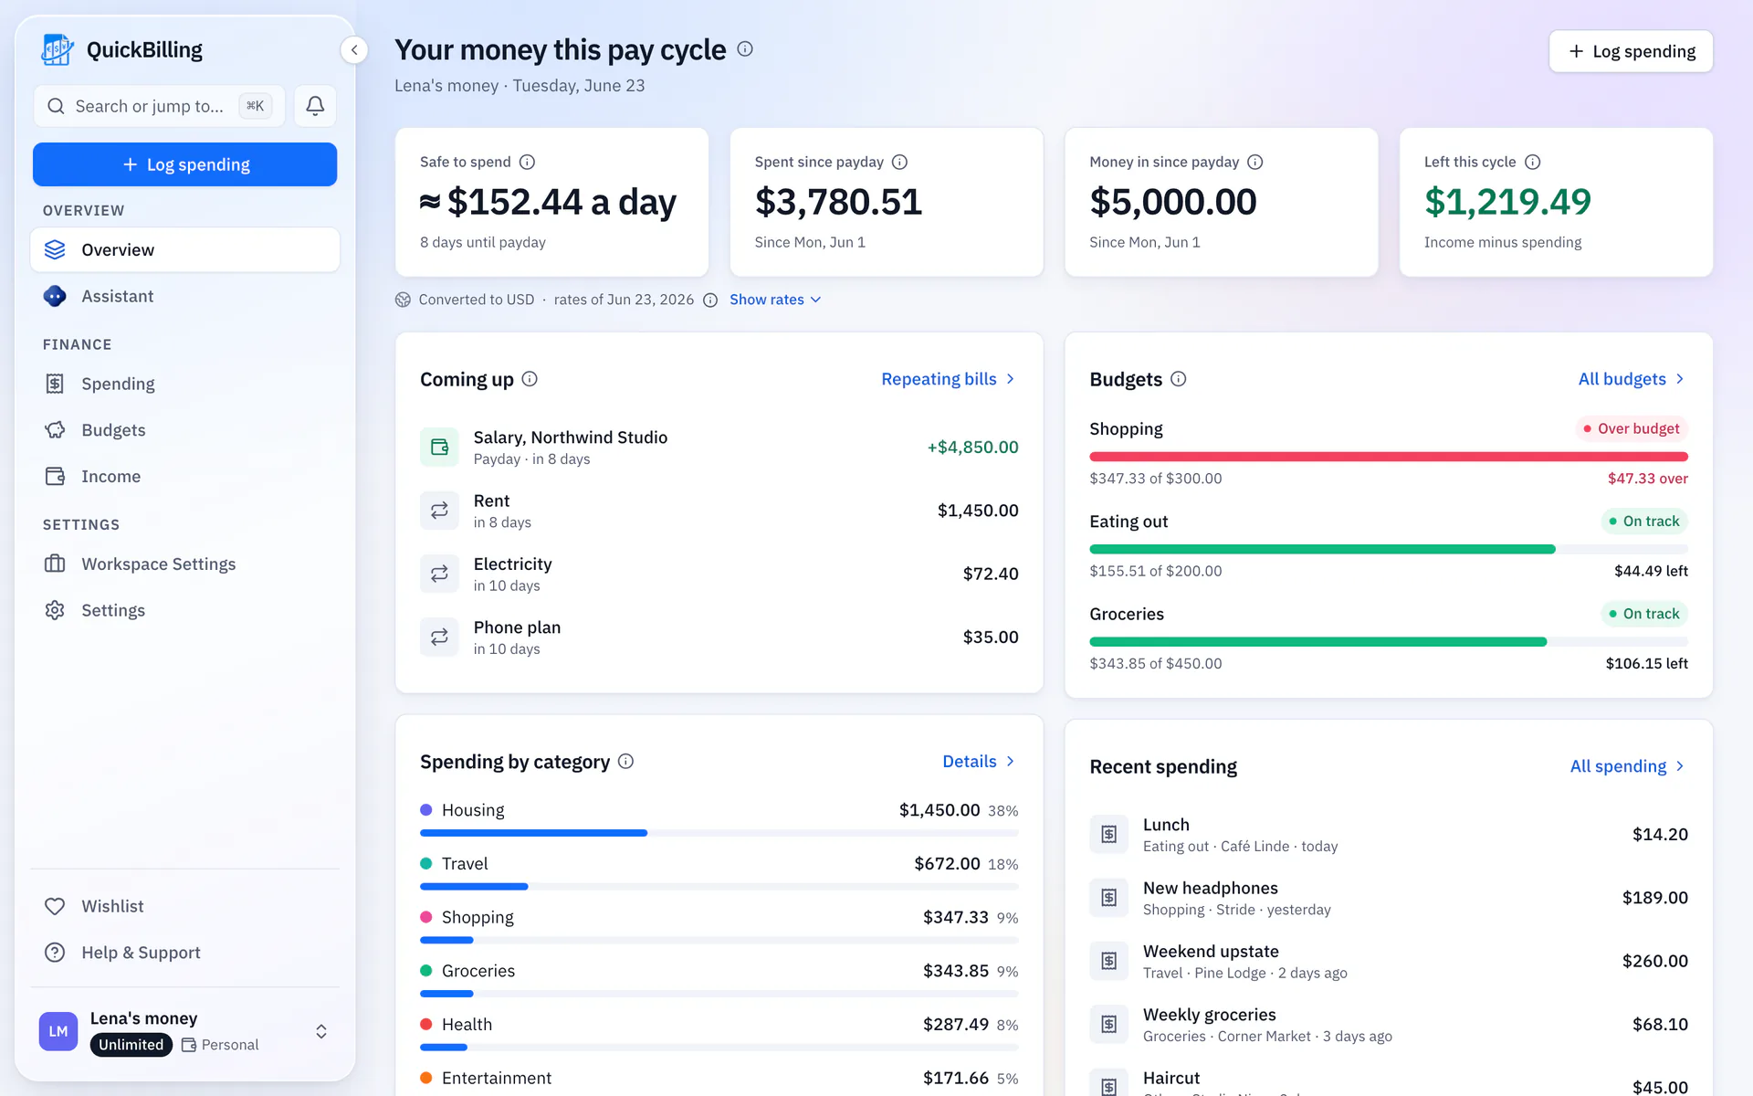Open spending category Details link
The width and height of the screenshot is (1753, 1096).
(979, 762)
